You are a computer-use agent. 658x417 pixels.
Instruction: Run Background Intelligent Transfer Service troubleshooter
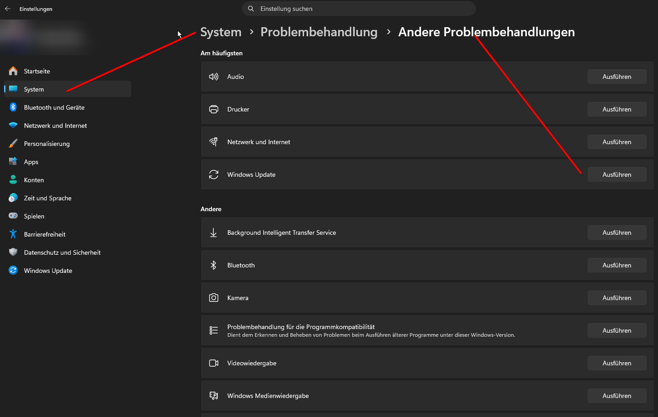[x=617, y=233]
